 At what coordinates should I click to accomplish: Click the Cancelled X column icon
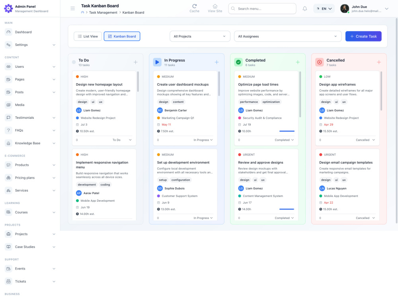319,62
